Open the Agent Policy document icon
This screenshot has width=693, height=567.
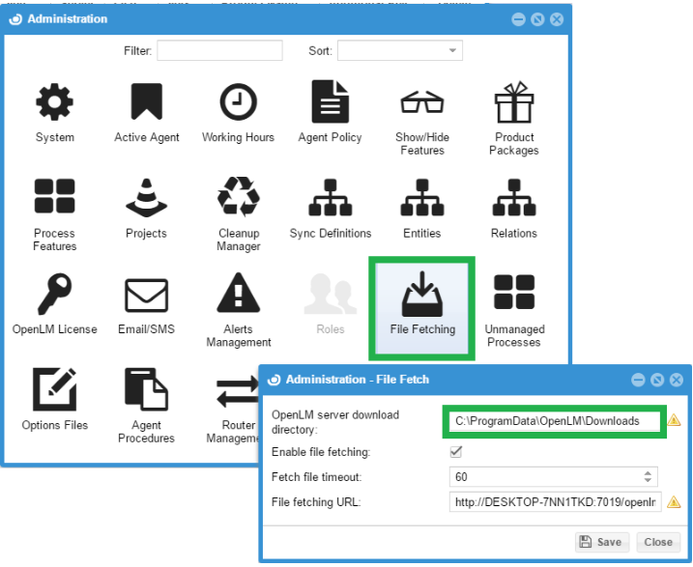pyautogui.click(x=330, y=103)
